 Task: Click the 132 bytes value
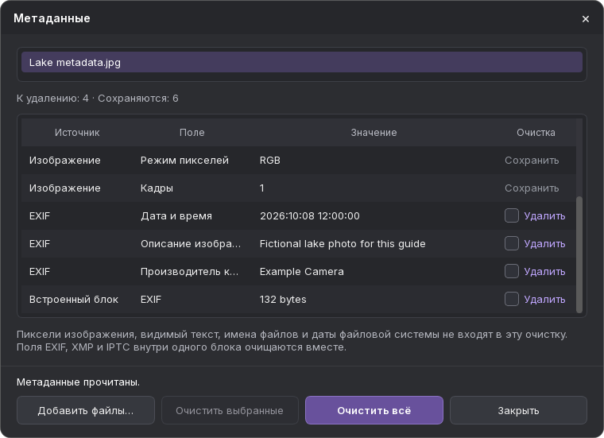tap(283, 299)
